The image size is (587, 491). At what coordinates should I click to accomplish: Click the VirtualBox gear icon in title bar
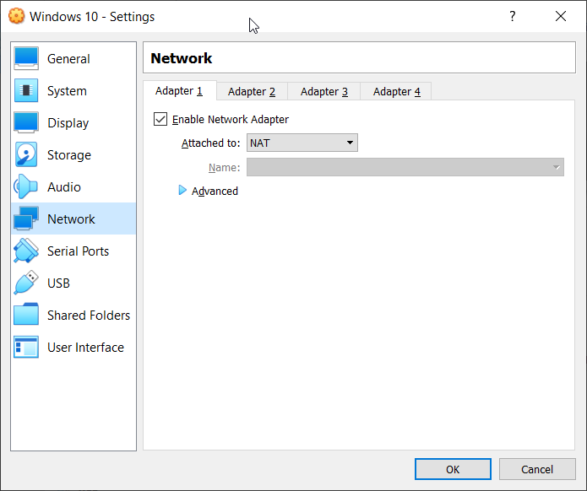pos(17,16)
